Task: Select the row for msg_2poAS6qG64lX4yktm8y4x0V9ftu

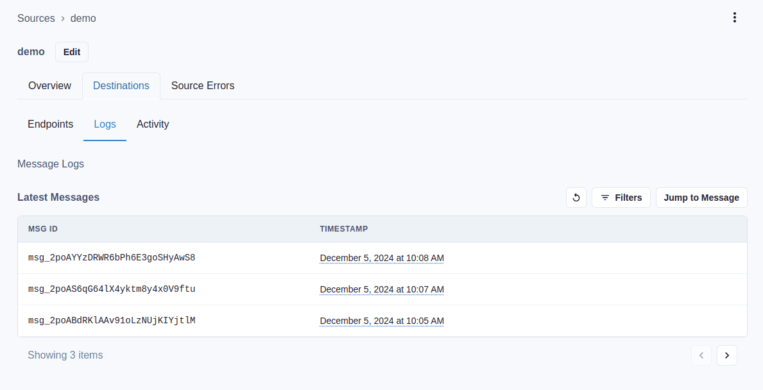Action: pyautogui.click(x=111, y=289)
